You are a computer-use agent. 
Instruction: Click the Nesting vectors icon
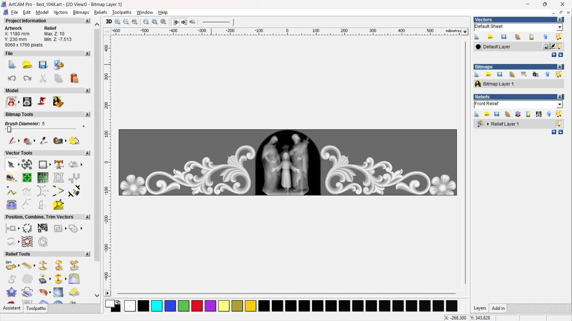(43, 228)
